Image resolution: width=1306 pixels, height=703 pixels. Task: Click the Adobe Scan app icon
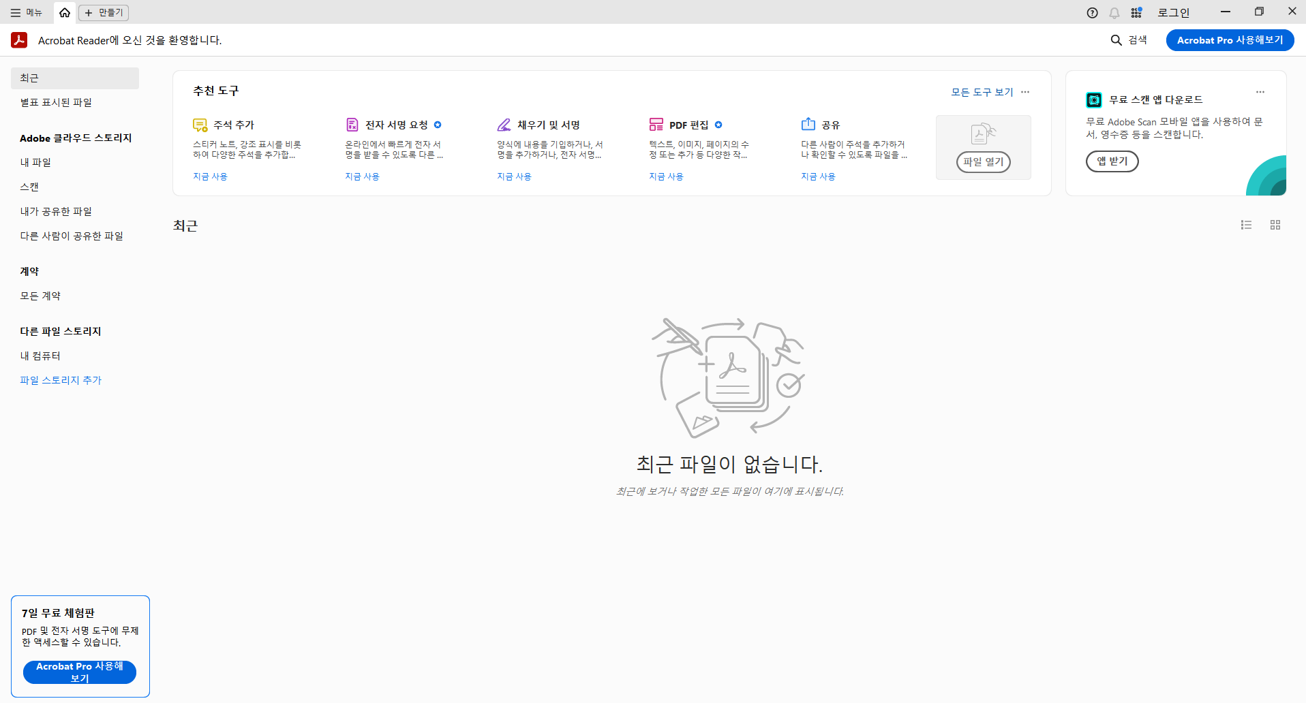[1094, 100]
